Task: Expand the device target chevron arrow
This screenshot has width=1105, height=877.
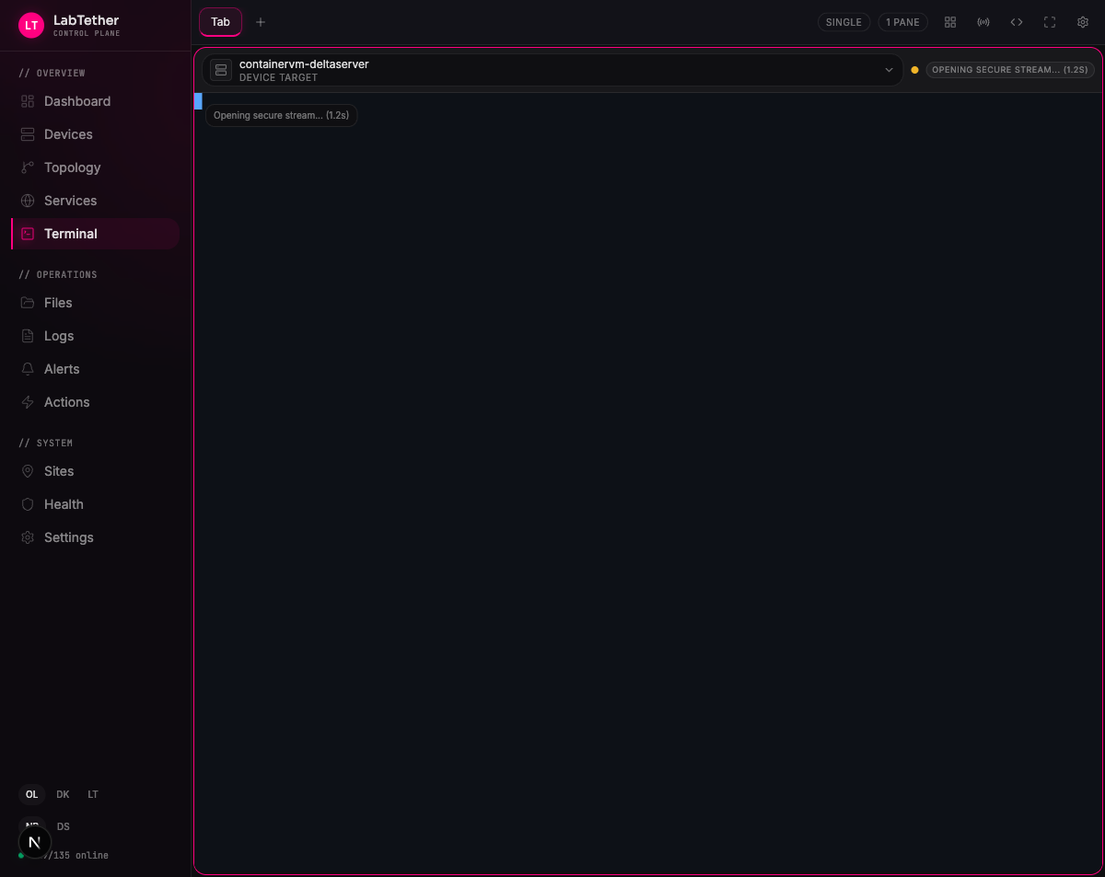Action: (x=889, y=70)
